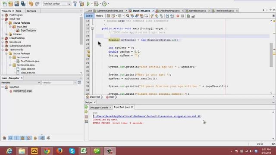Click the Find Selection magnifier icon
The image size is (276, 155).
(128, 16)
